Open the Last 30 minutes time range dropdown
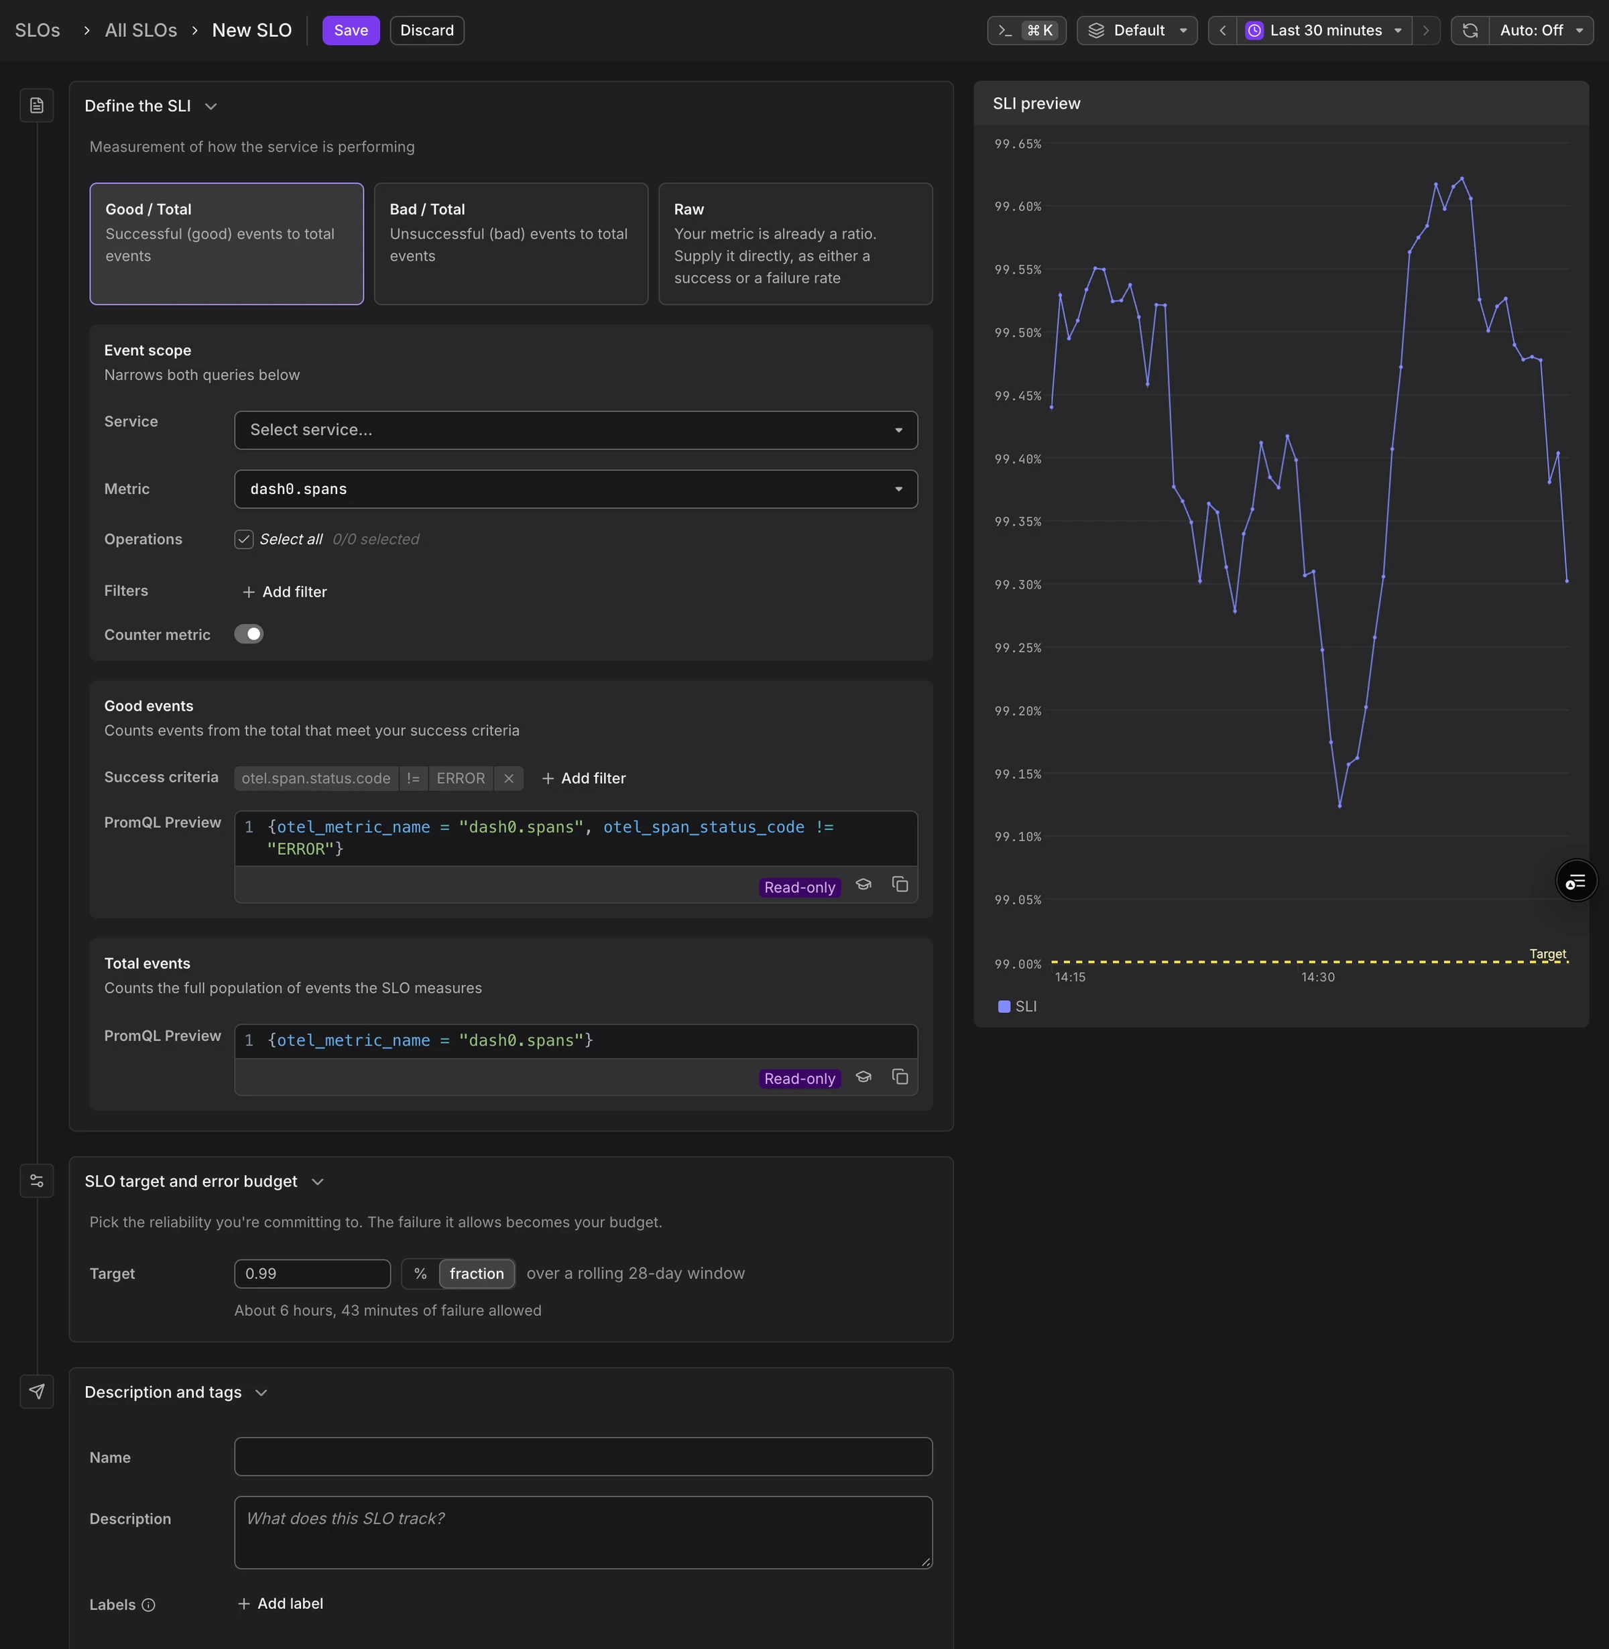Screen dimensions: 1609x1649 coord(1324,30)
